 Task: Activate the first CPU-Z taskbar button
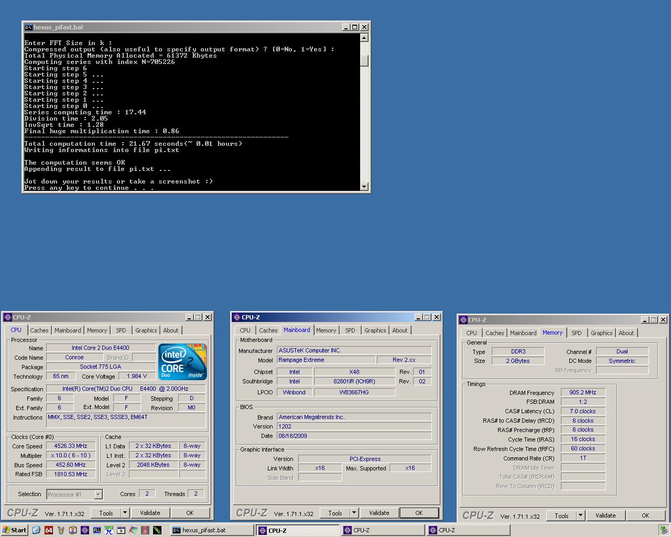point(297,530)
